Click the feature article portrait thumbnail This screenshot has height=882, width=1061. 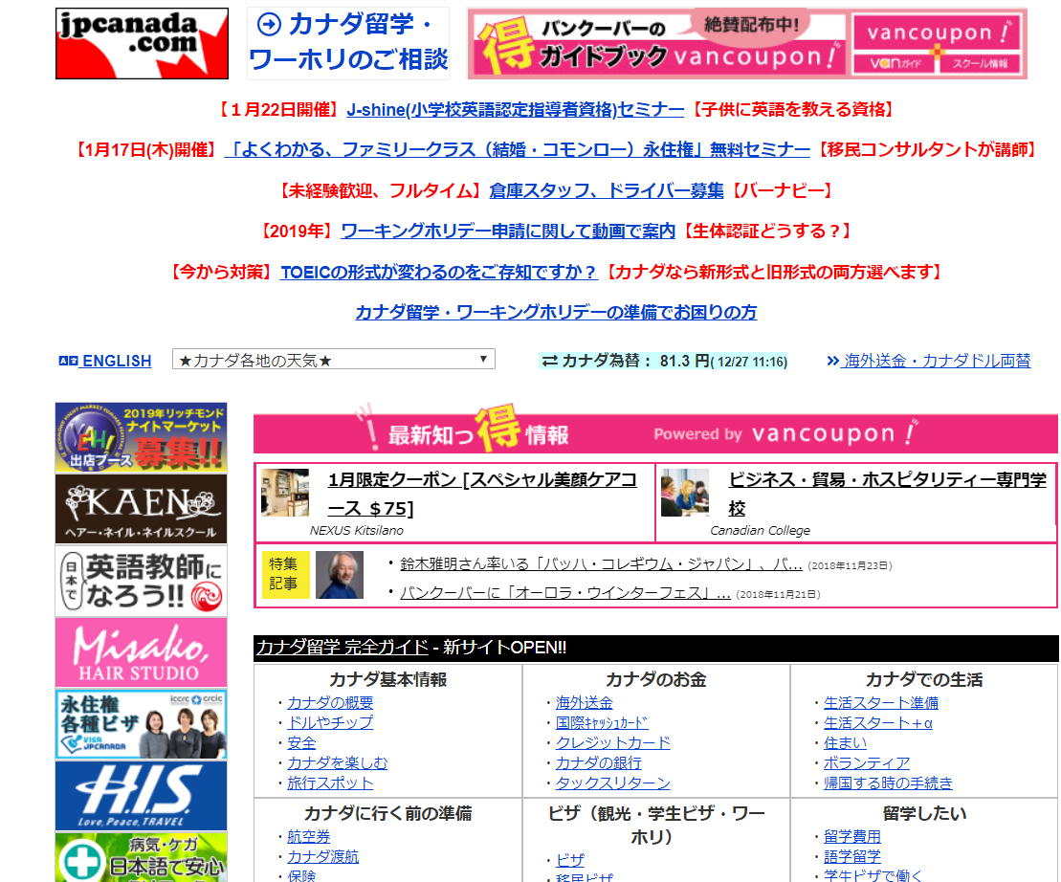[340, 574]
